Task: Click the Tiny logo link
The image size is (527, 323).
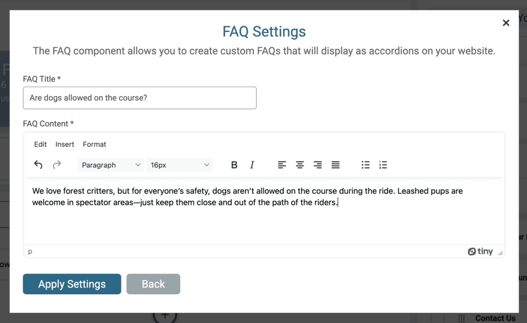Action: pyautogui.click(x=480, y=252)
